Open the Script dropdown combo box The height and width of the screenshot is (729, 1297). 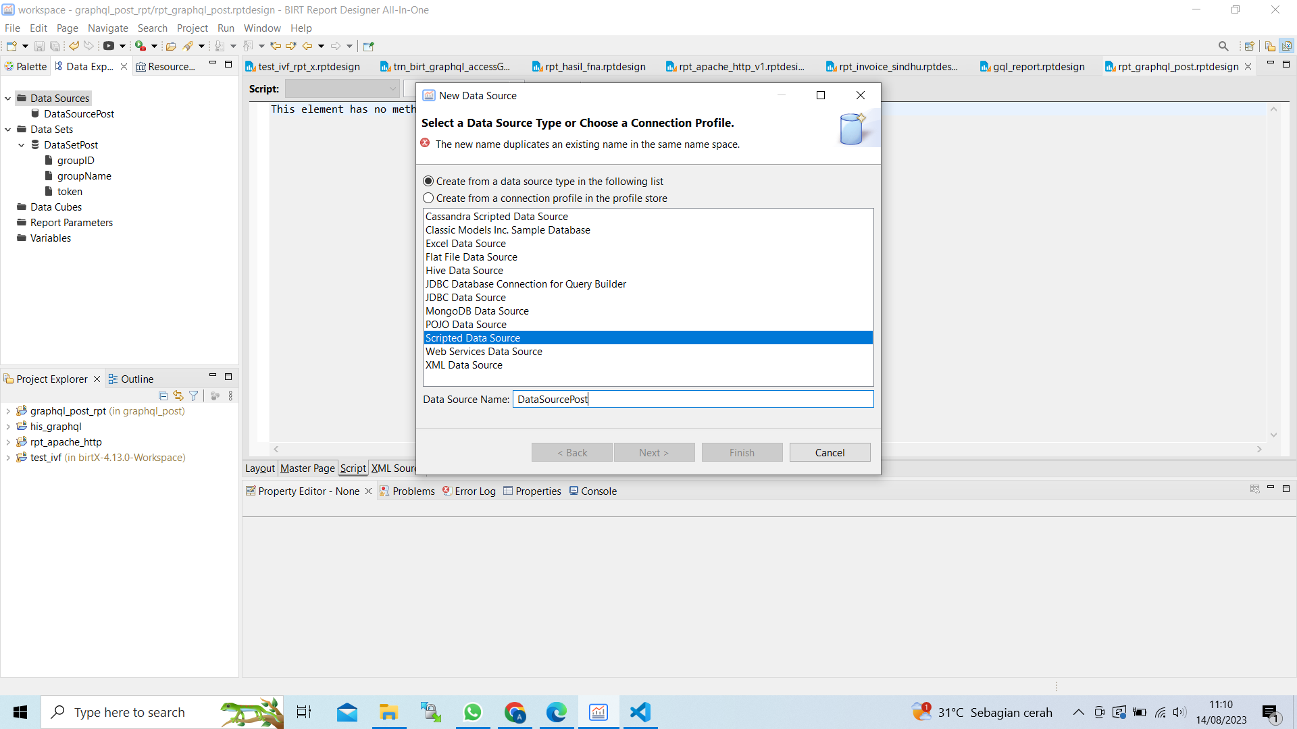[x=342, y=88]
